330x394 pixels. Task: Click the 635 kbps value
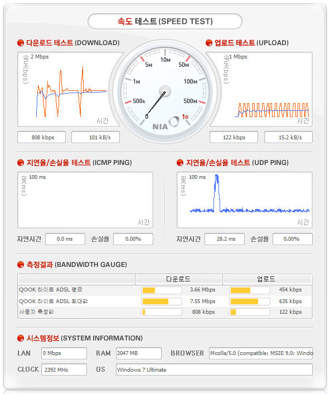pyautogui.click(x=290, y=301)
